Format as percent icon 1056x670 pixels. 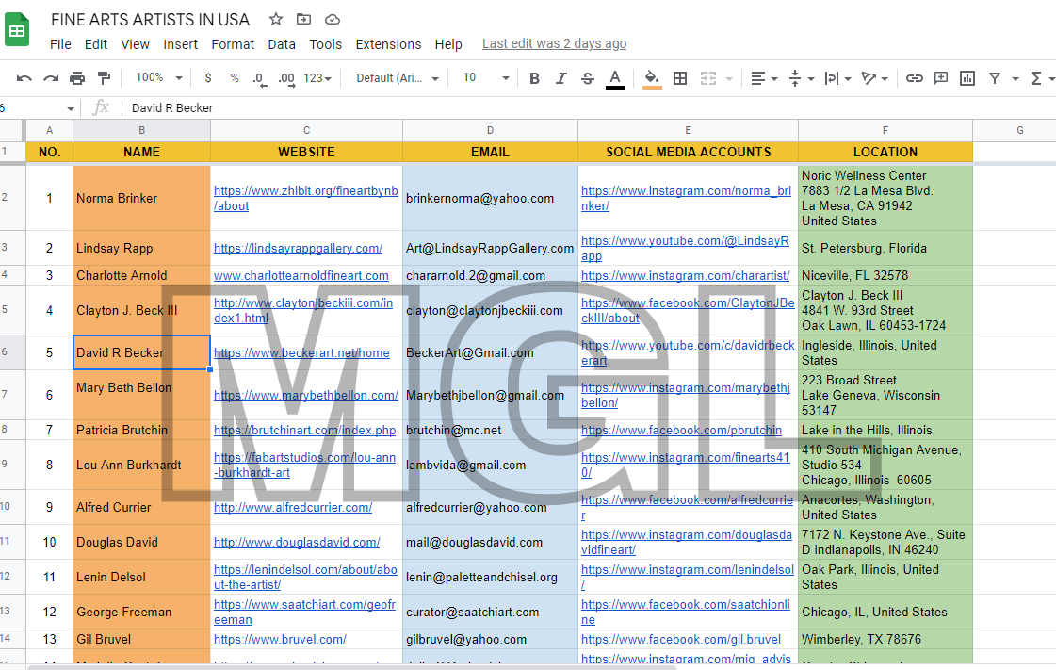[x=235, y=78]
